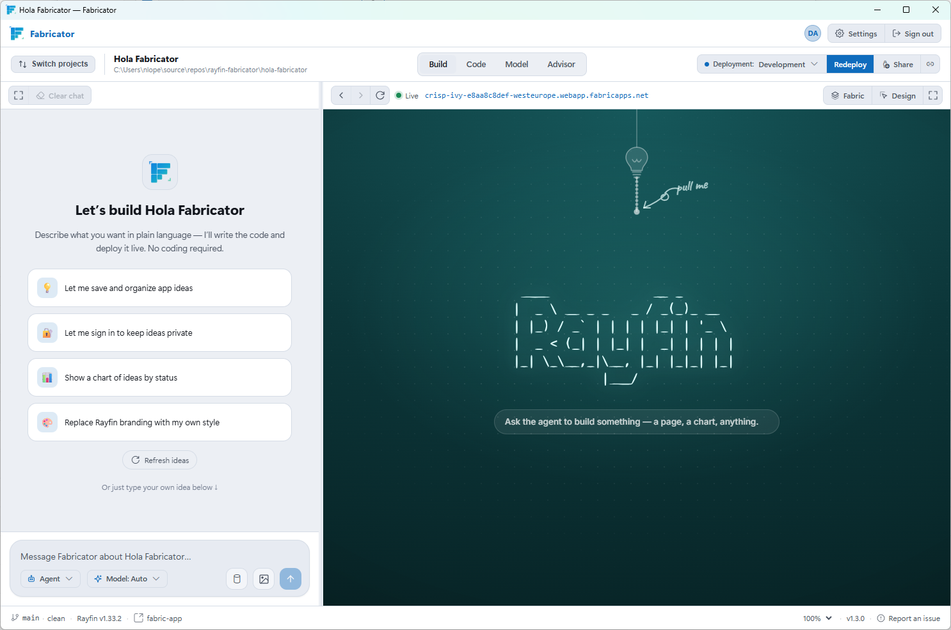Sign out of Fabricator
Screen dimensions: 951x630
pyautogui.click(x=913, y=34)
